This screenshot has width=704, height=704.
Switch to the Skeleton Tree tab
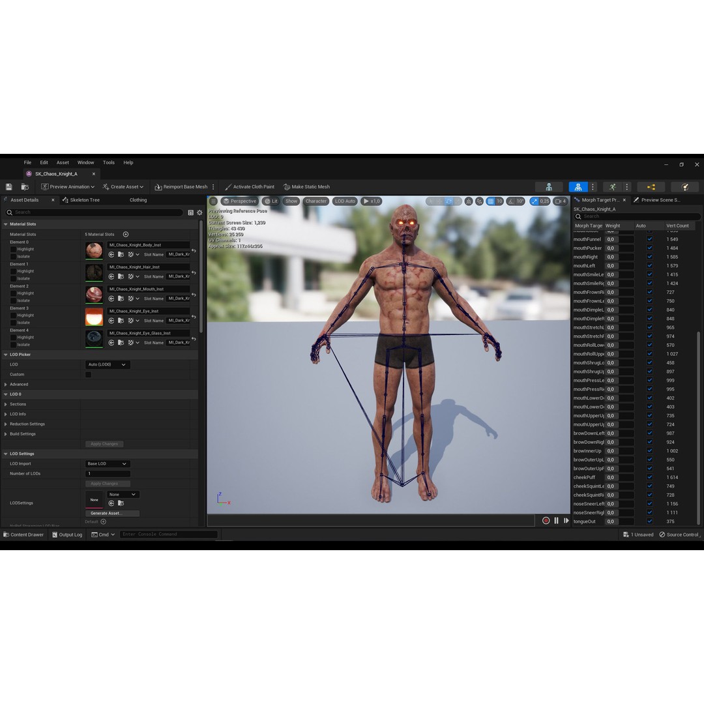tap(81, 200)
